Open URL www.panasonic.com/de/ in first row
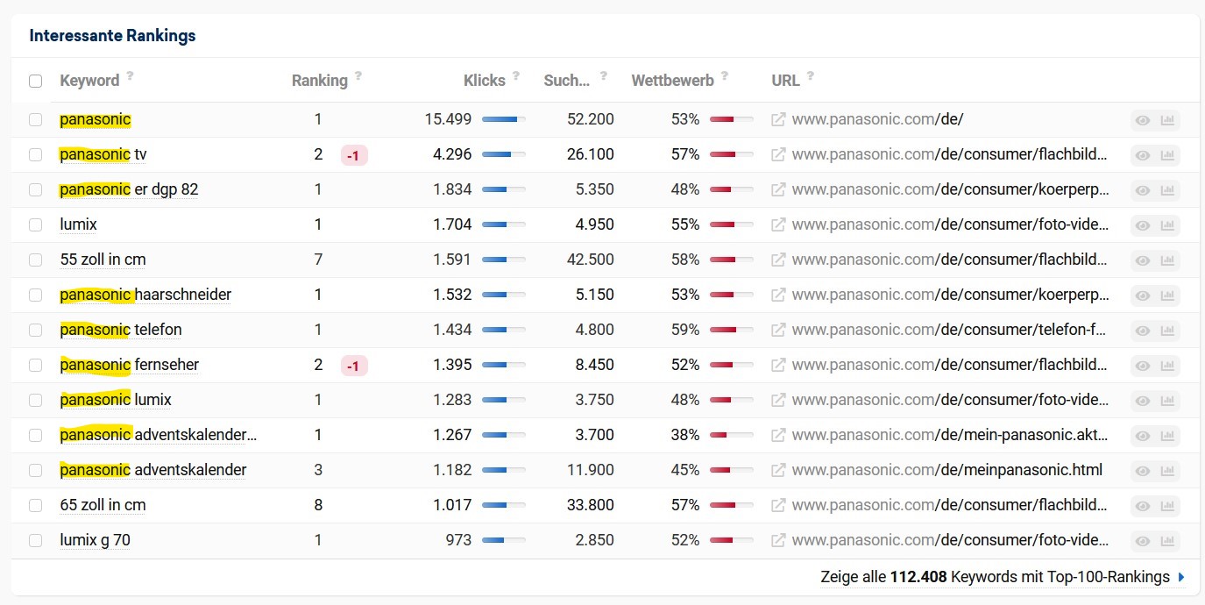The image size is (1205, 605). point(878,119)
